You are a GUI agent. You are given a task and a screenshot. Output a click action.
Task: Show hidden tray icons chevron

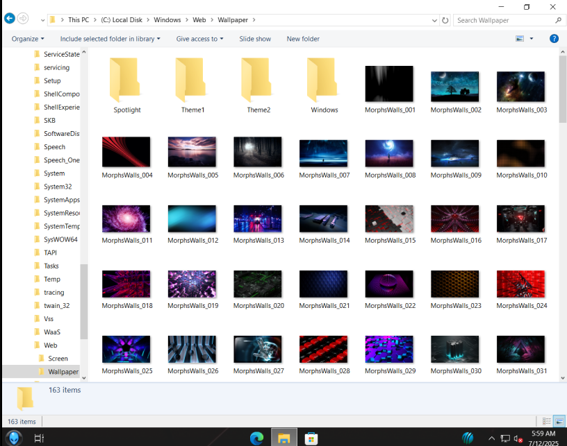click(491, 438)
